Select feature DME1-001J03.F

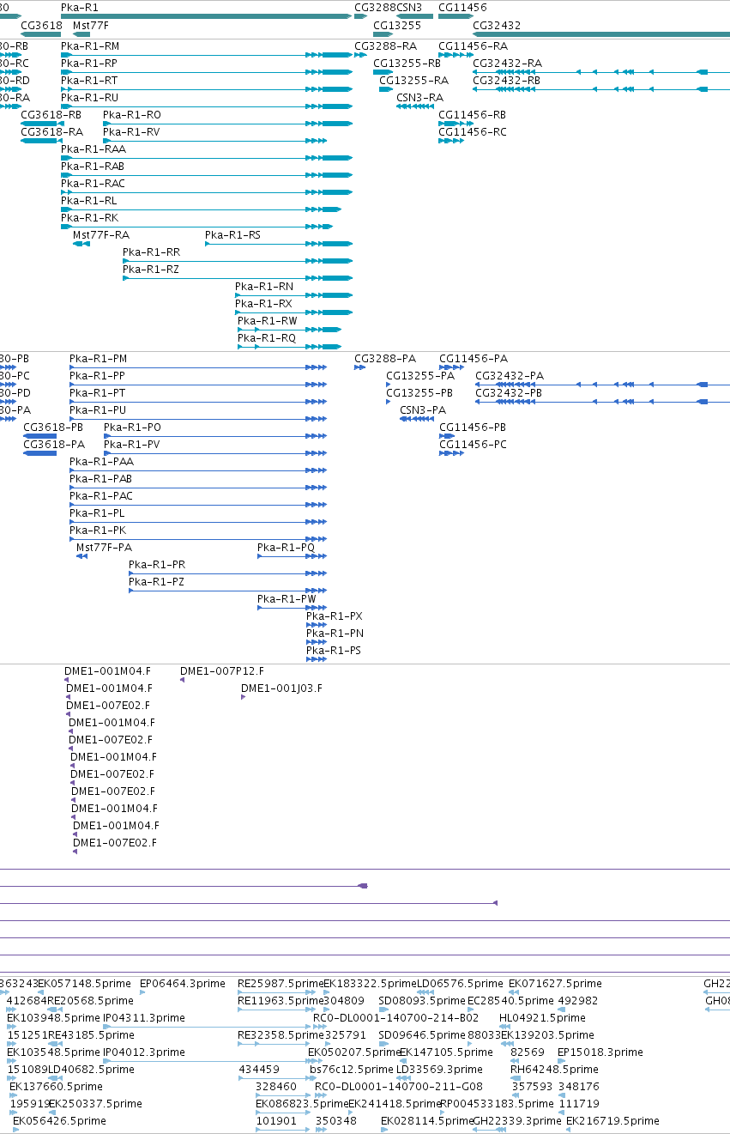282,688
